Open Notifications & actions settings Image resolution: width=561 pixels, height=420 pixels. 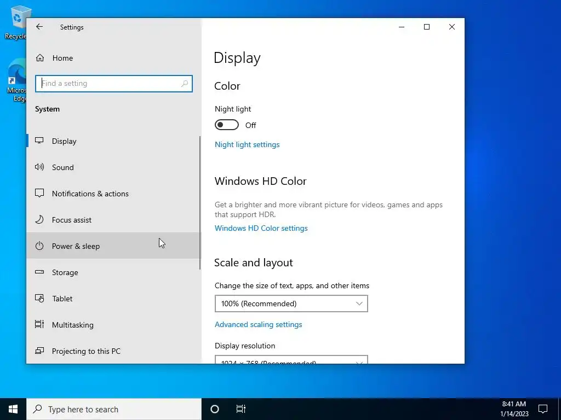114,194
